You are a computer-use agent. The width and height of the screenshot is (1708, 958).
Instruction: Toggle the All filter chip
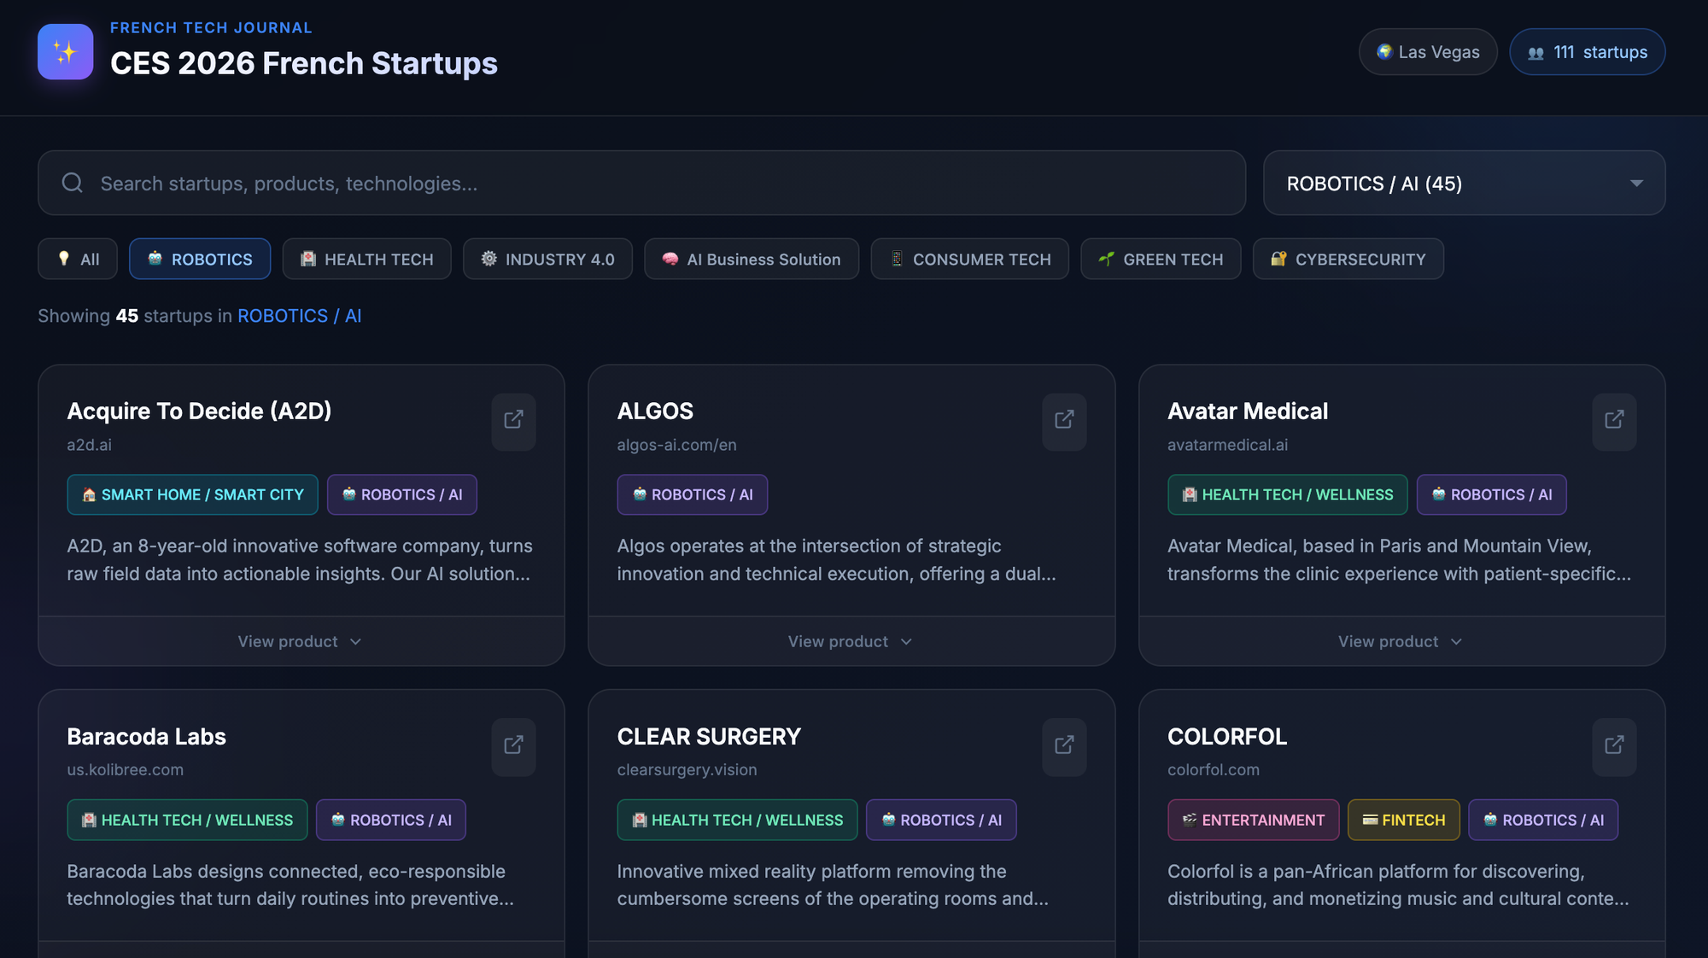78,260
